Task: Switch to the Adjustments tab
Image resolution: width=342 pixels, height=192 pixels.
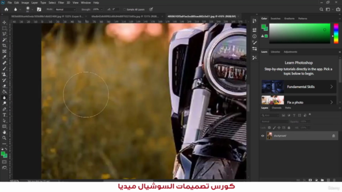Action: tap(290, 52)
